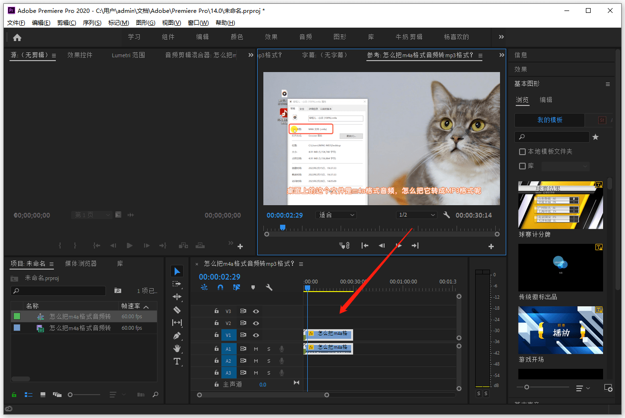Open button editor plus in reference monitor
The height and width of the screenshot is (418, 625).
(491, 246)
